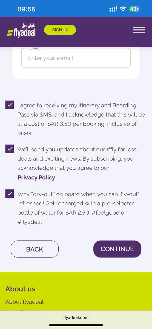Open the hamburger menu icon
152x329 pixels.
point(139,30)
